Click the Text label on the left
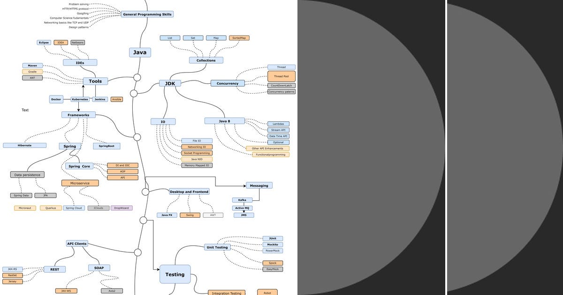Image resolution: width=563 pixels, height=295 pixels. click(25, 110)
